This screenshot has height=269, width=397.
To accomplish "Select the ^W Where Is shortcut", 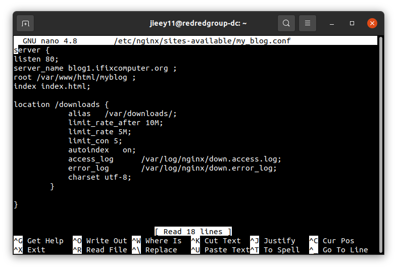I will [x=157, y=241].
